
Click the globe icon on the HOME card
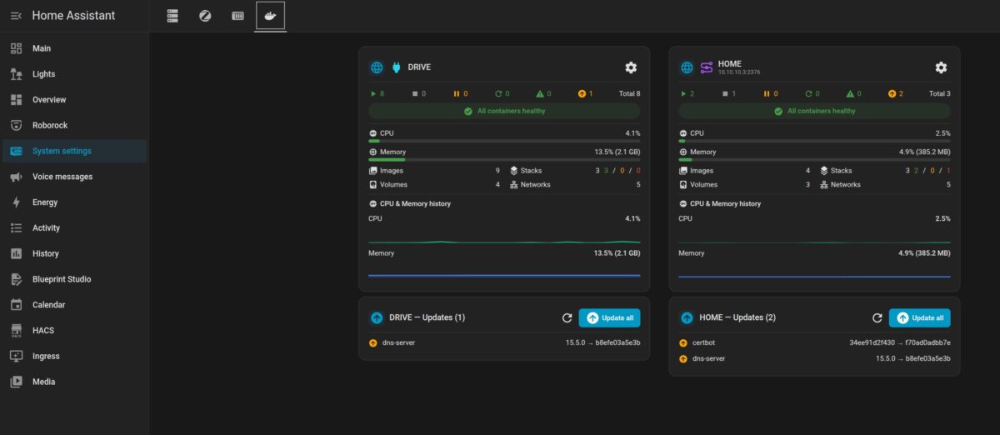[687, 67]
